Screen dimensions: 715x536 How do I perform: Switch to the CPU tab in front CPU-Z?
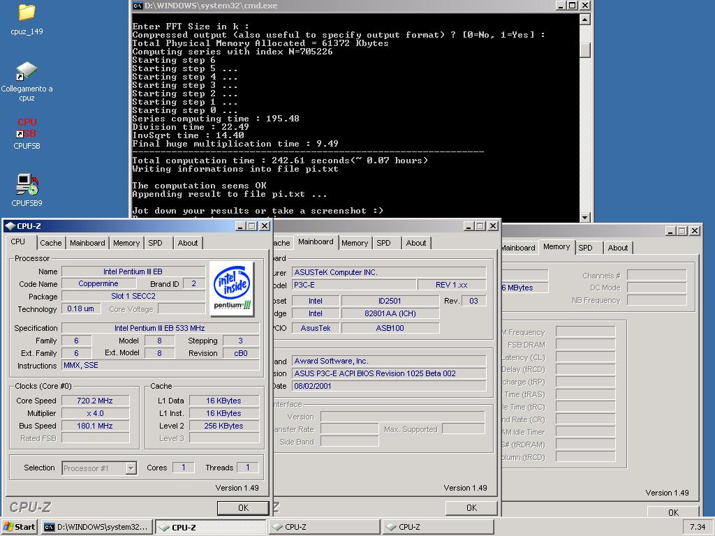(18, 241)
